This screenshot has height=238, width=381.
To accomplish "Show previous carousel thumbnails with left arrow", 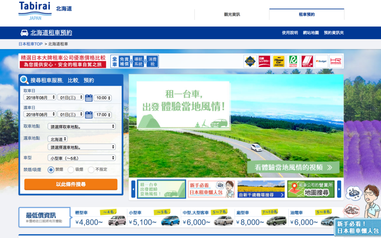I will pos(133,189).
